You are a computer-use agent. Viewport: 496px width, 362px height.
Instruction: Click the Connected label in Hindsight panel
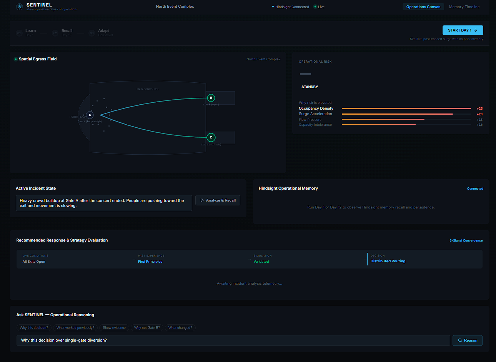click(475, 189)
